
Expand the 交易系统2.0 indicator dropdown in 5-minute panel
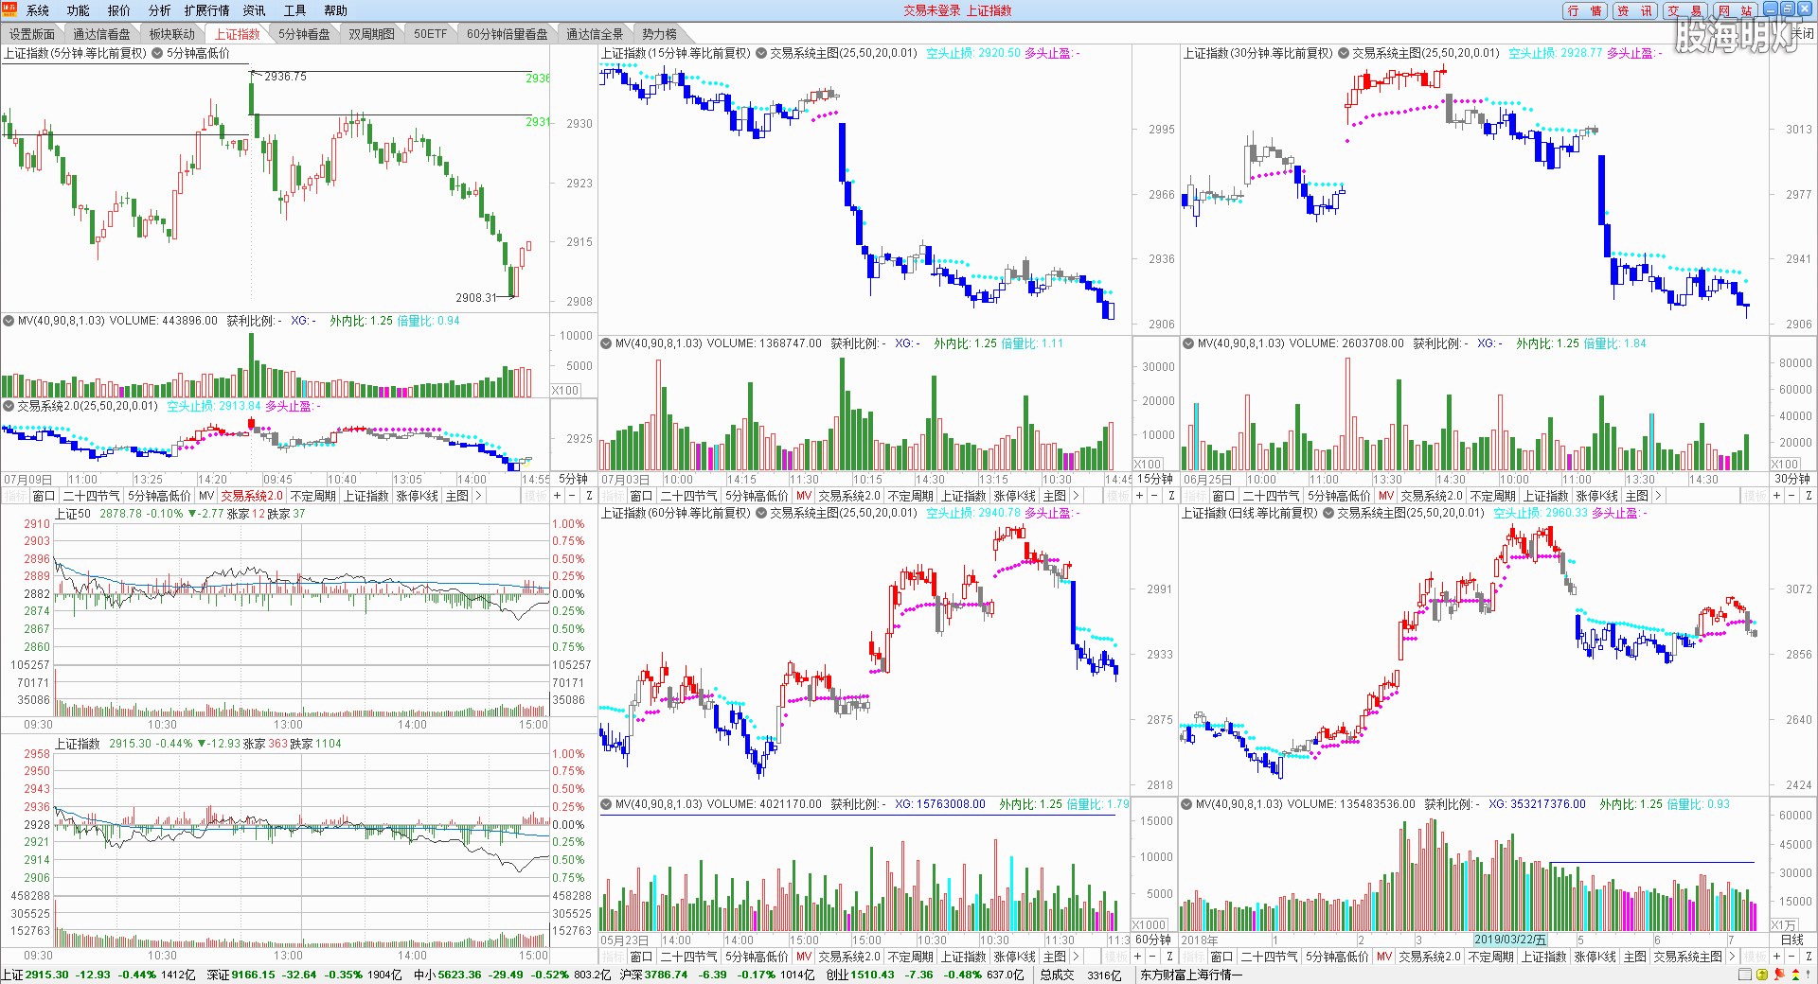coord(9,406)
